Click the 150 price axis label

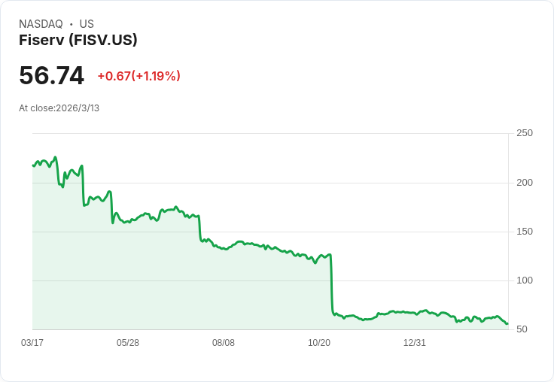click(525, 232)
